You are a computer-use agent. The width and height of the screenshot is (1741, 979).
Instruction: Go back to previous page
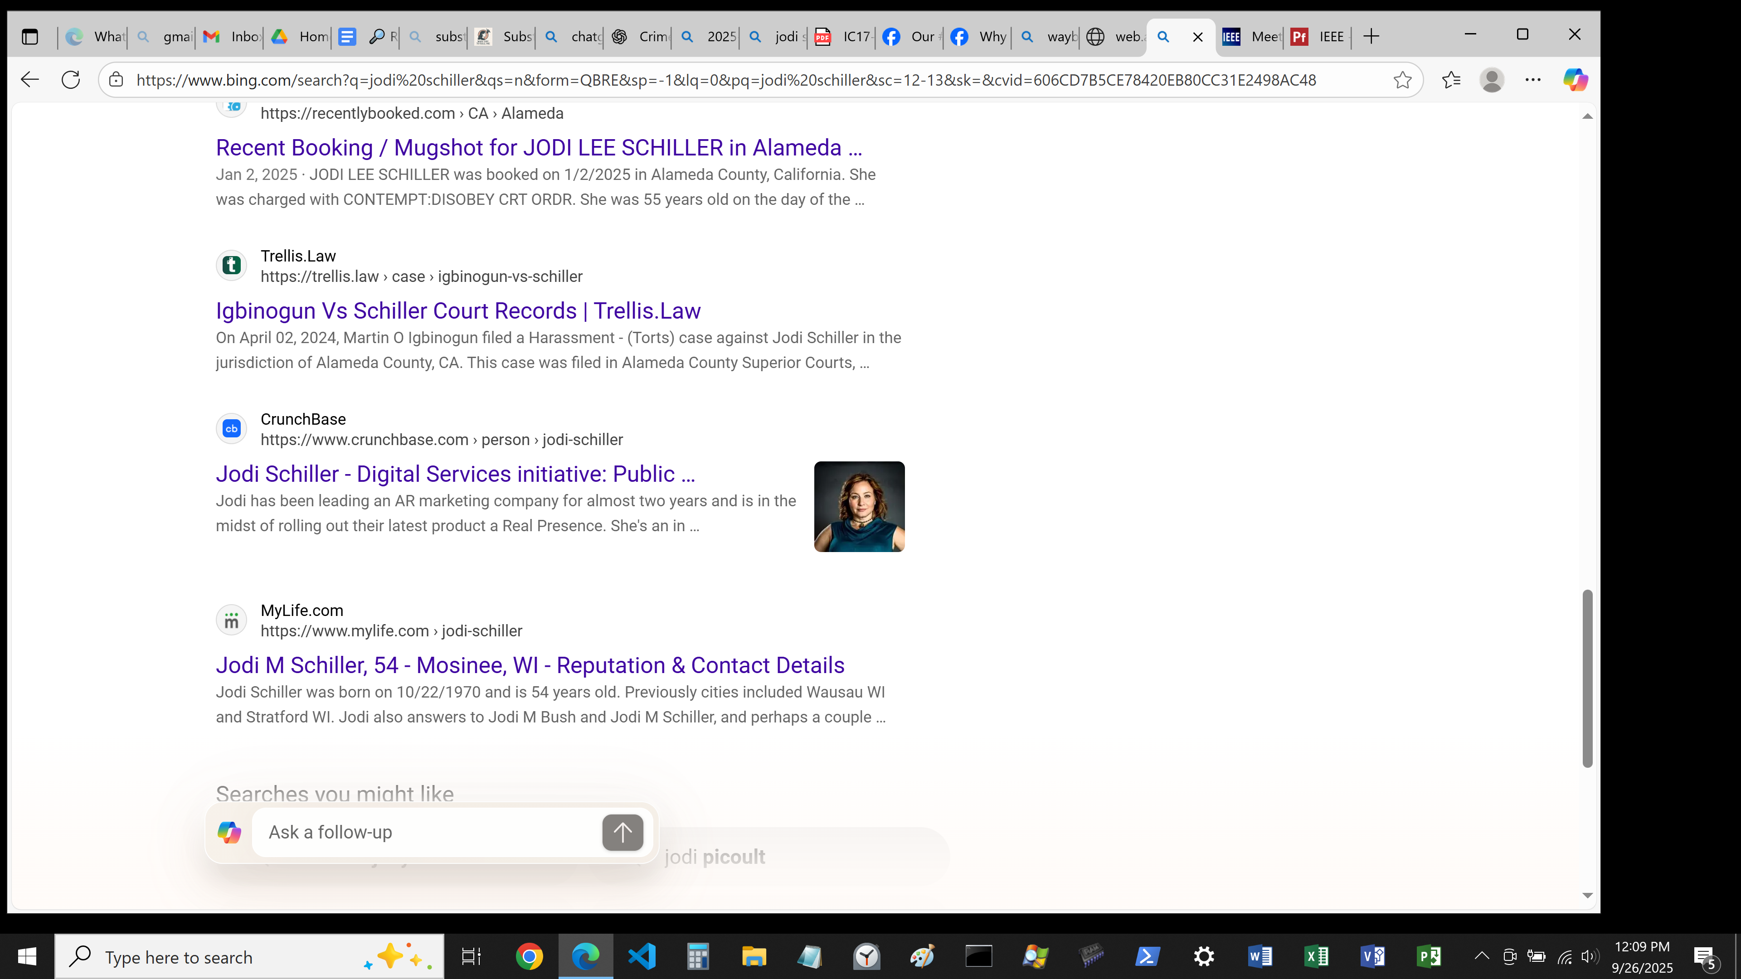click(x=30, y=80)
